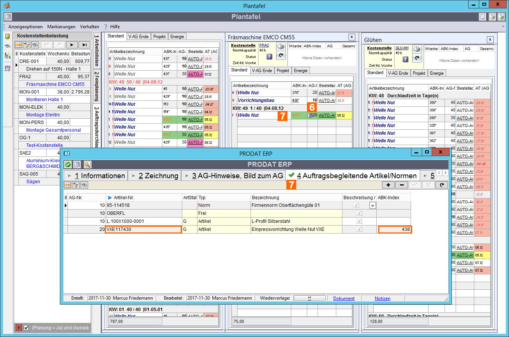Click green checkmark confirm icon in PRODAT ERP
Image resolution: width=509 pixels, height=337 pixels.
pyautogui.click(x=68, y=164)
